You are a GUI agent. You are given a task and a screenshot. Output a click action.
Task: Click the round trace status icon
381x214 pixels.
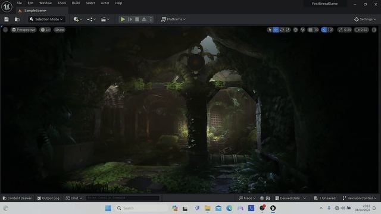point(262,198)
